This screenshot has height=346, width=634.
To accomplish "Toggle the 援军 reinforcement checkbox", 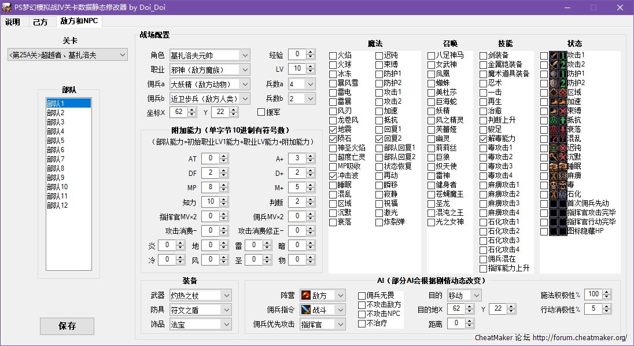I will click(x=261, y=112).
